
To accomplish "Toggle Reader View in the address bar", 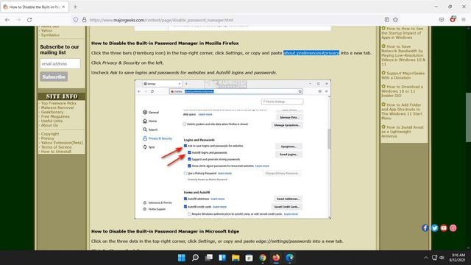I will coord(387,20).
